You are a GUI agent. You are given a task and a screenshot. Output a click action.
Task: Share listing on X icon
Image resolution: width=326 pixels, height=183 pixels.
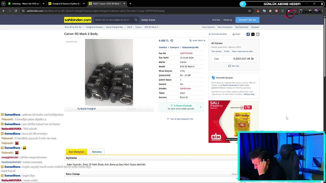(x=253, y=34)
